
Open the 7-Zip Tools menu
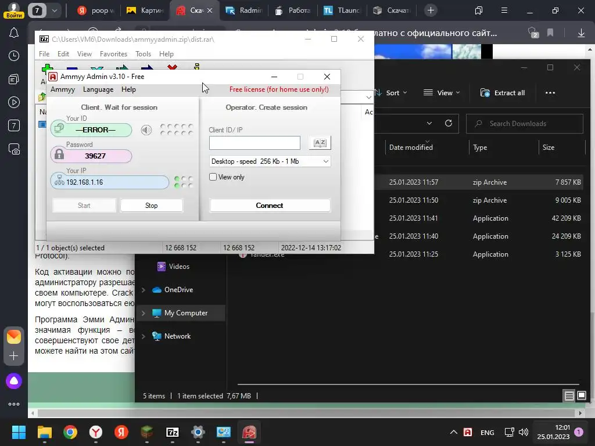point(143,54)
